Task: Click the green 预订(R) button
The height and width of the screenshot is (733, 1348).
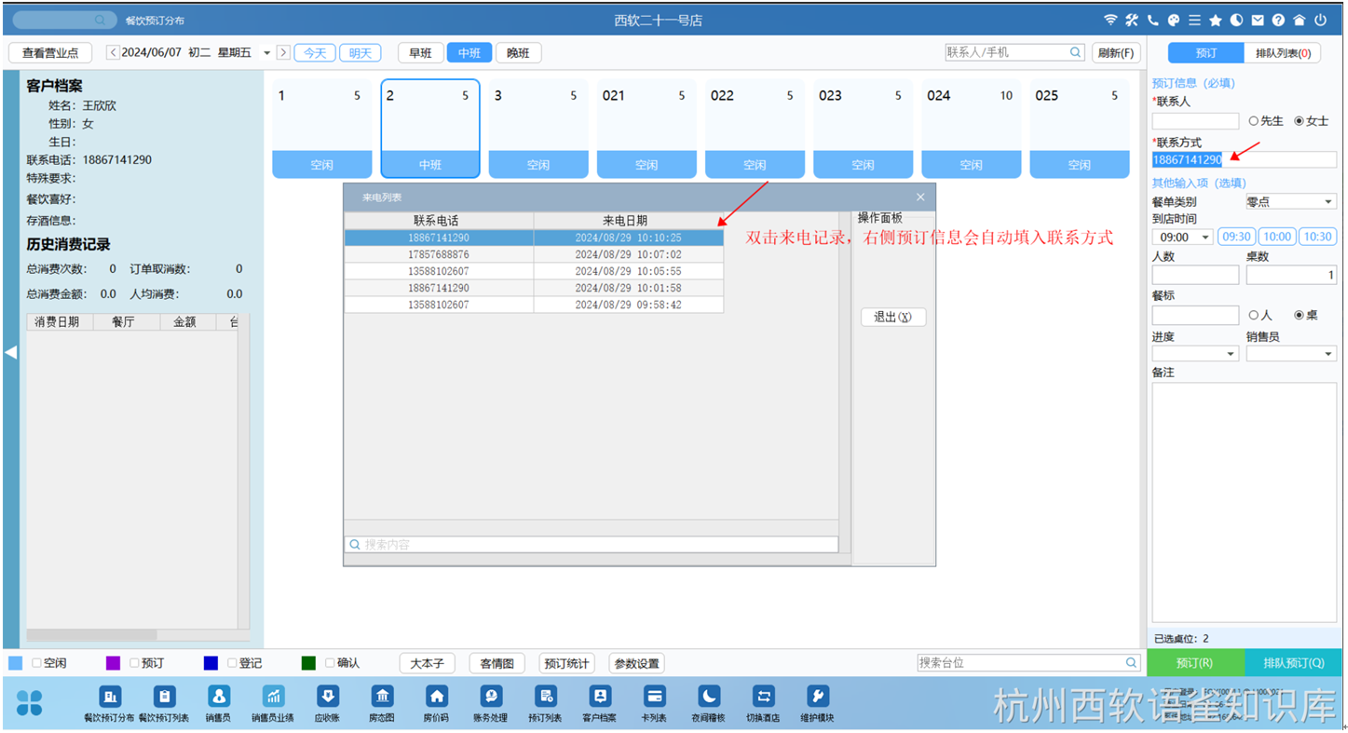Action: tap(1195, 663)
